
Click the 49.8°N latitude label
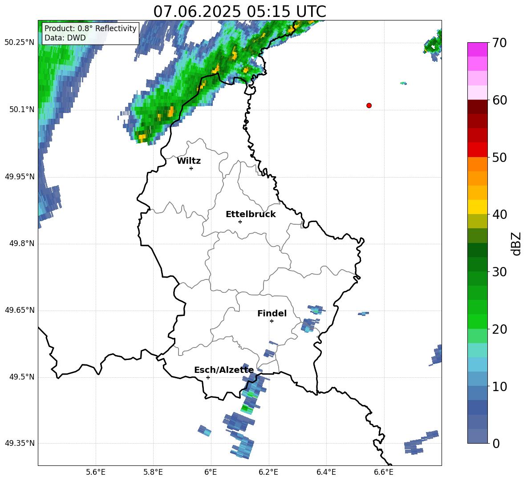click(22, 243)
